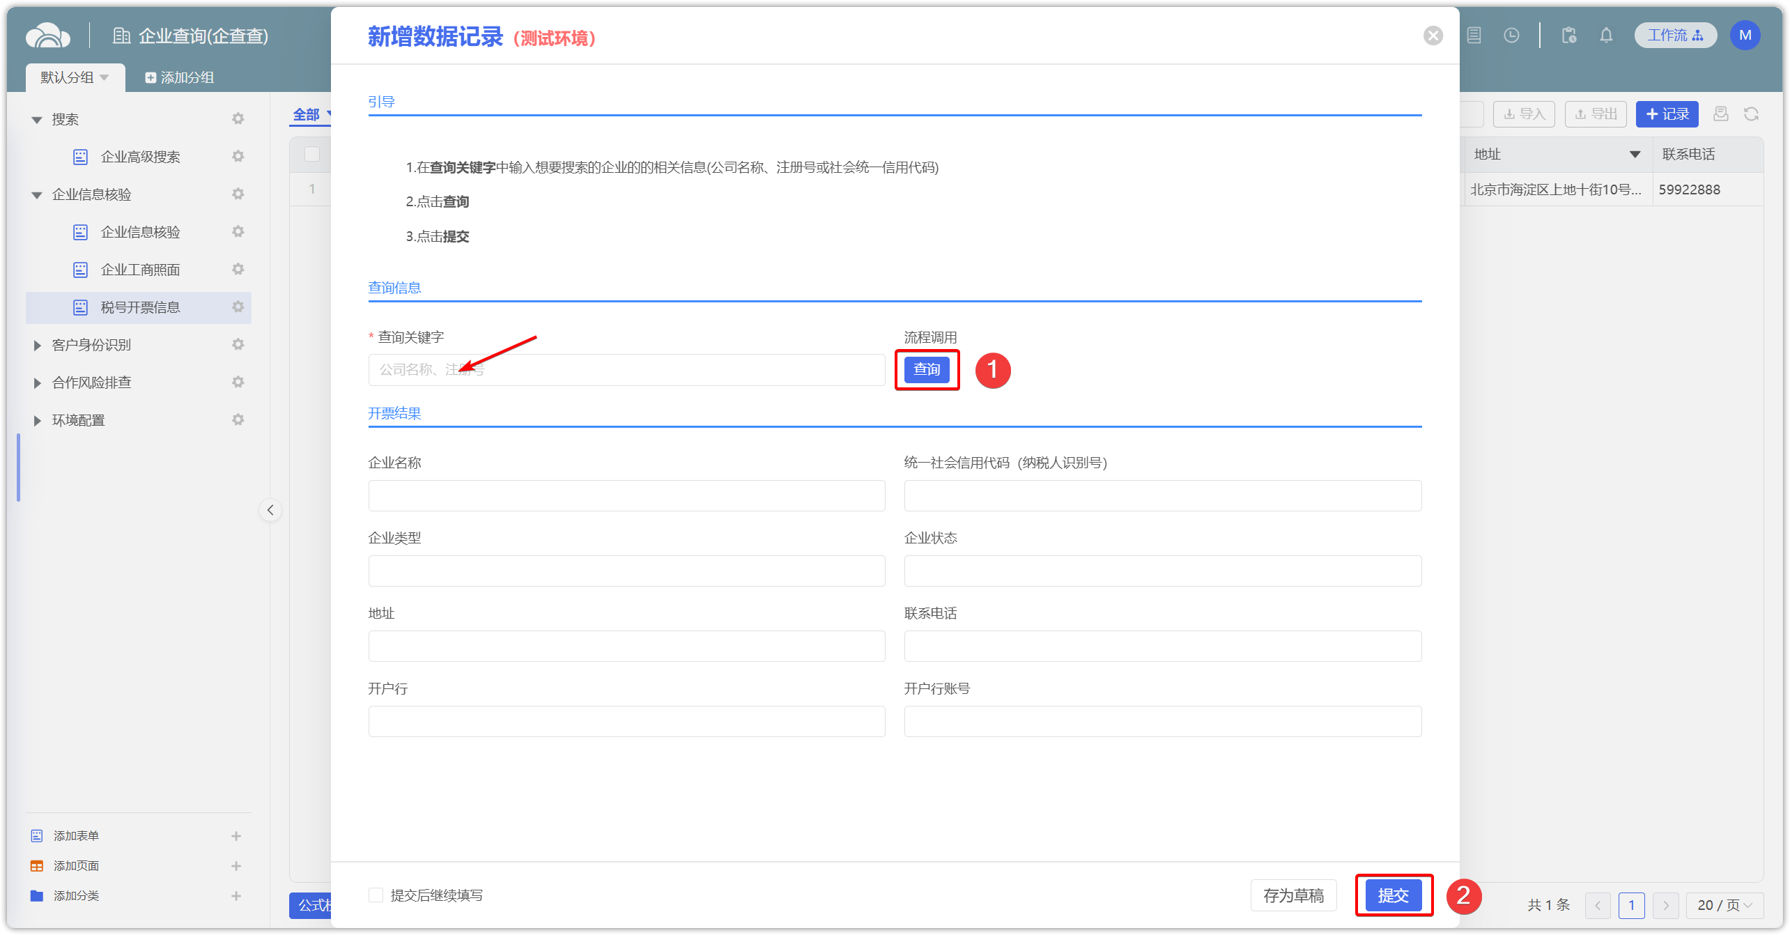Expand the 客户身份识别 tree group
The width and height of the screenshot is (1790, 935).
(x=38, y=345)
